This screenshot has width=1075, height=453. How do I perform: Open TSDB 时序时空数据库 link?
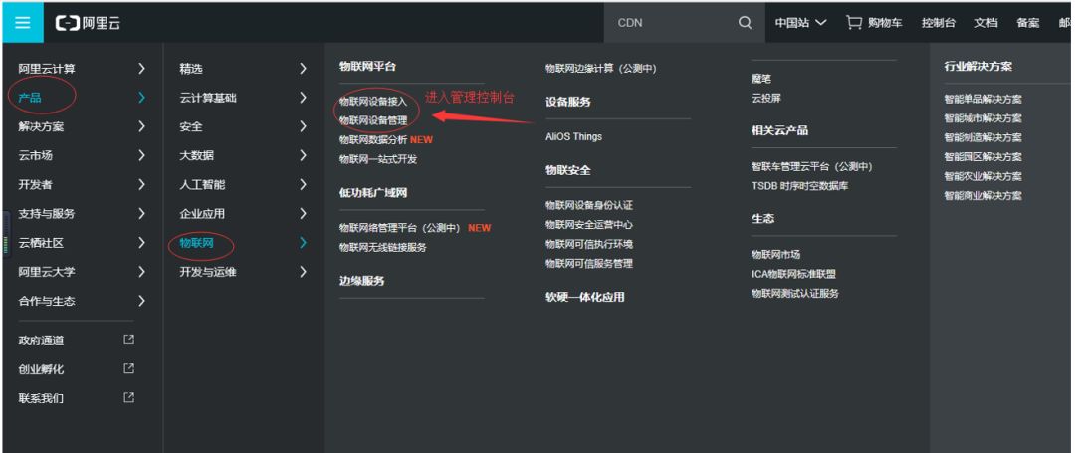800,186
